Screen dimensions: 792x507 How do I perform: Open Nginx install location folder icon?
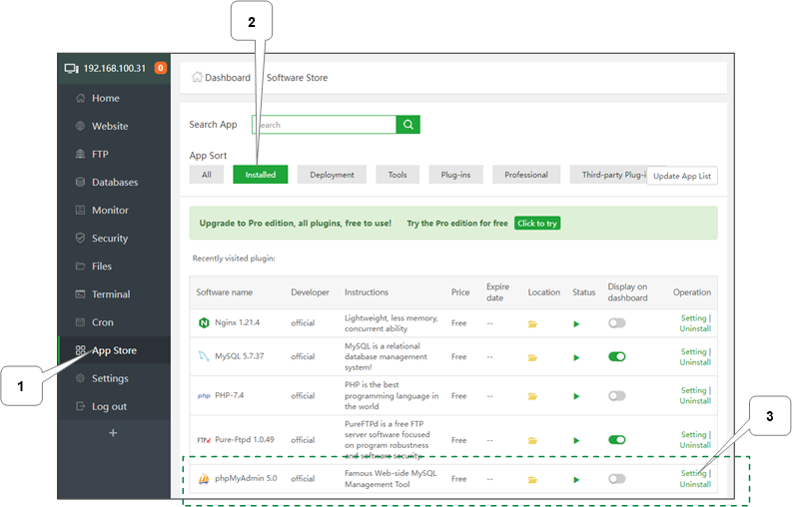point(533,323)
